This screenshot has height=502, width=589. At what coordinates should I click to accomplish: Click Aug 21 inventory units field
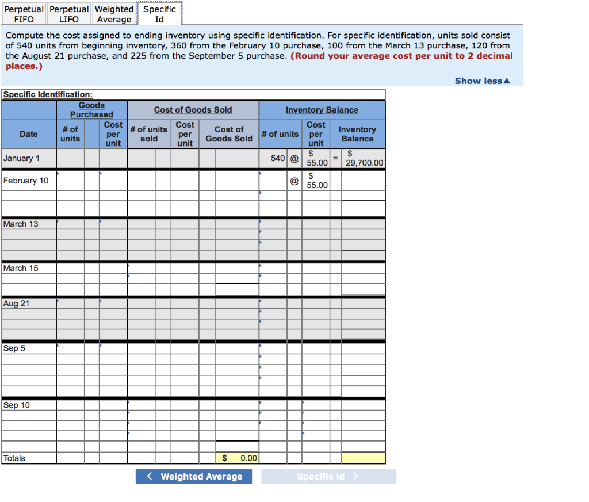(273, 304)
